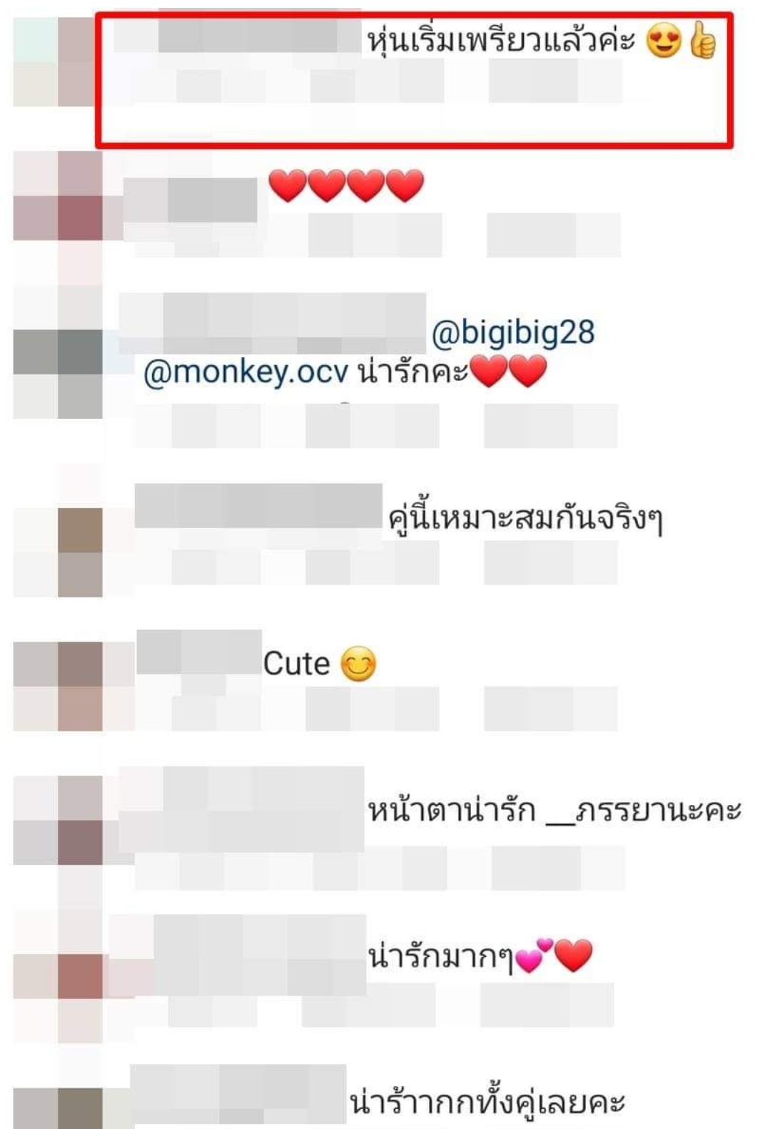Tap blurred reply row under Cute comment
This screenshot has height=1129, width=770.
pyautogui.click(x=376, y=709)
